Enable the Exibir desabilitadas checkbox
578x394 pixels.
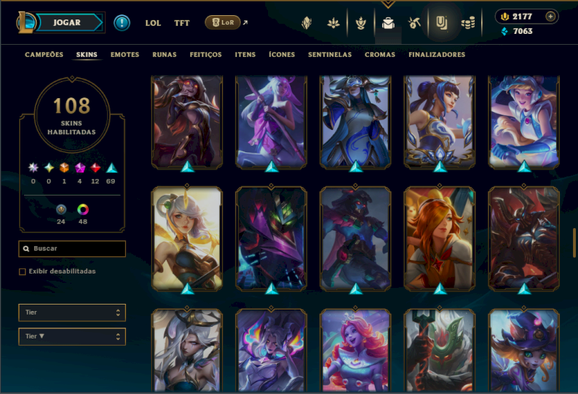point(22,272)
